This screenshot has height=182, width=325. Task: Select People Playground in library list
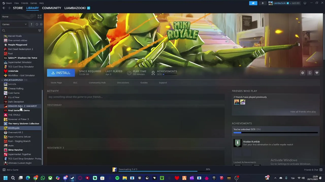coord(18,45)
